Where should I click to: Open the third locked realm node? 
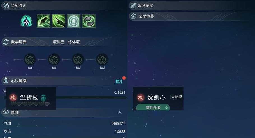[78, 60]
